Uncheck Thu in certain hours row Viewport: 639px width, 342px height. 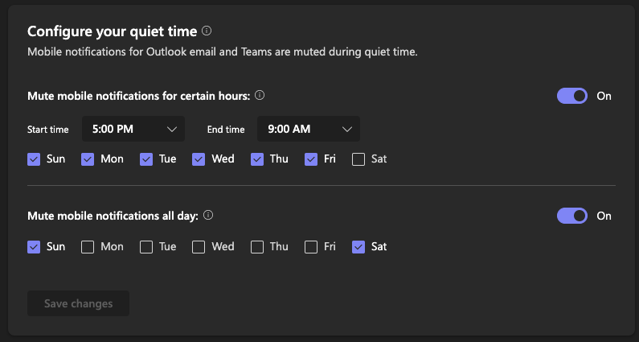click(257, 159)
